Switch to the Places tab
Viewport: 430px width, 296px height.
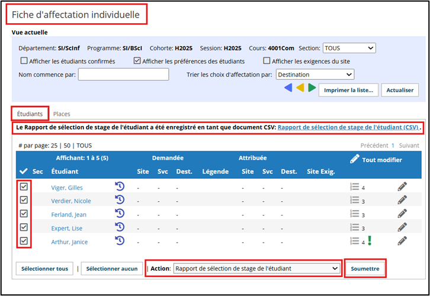(x=62, y=114)
